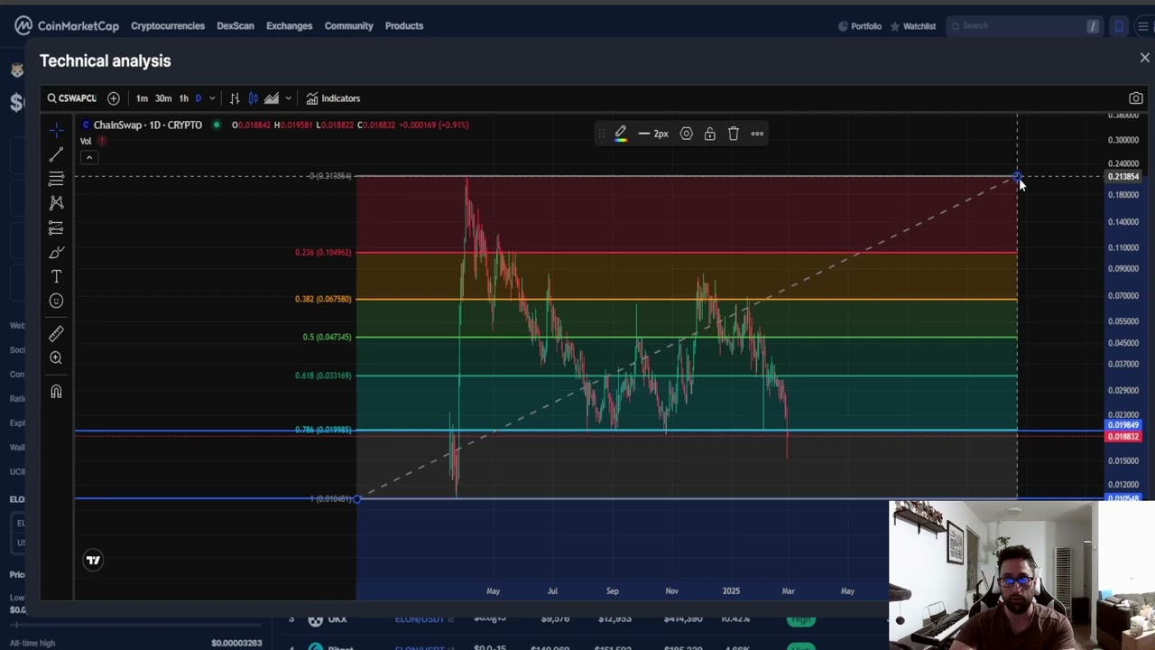The height and width of the screenshot is (650, 1155).
Task: Select the crosshair cursor tool
Action: click(x=56, y=131)
